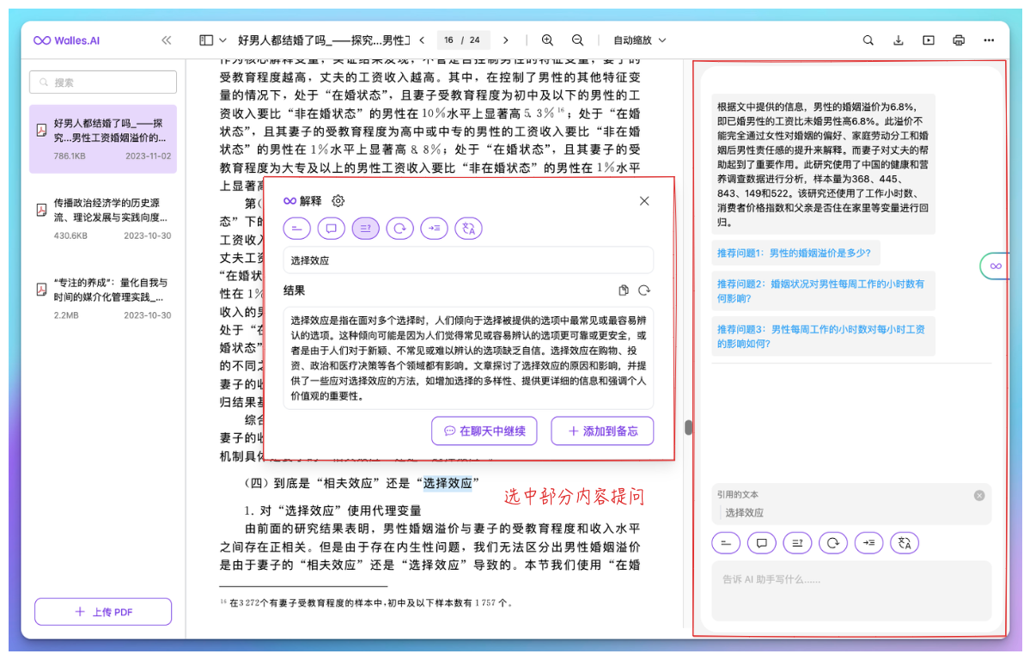This screenshot has height=660, width=1030.
Task: Collapse the left sidebar with double chevron
Action: point(167,40)
